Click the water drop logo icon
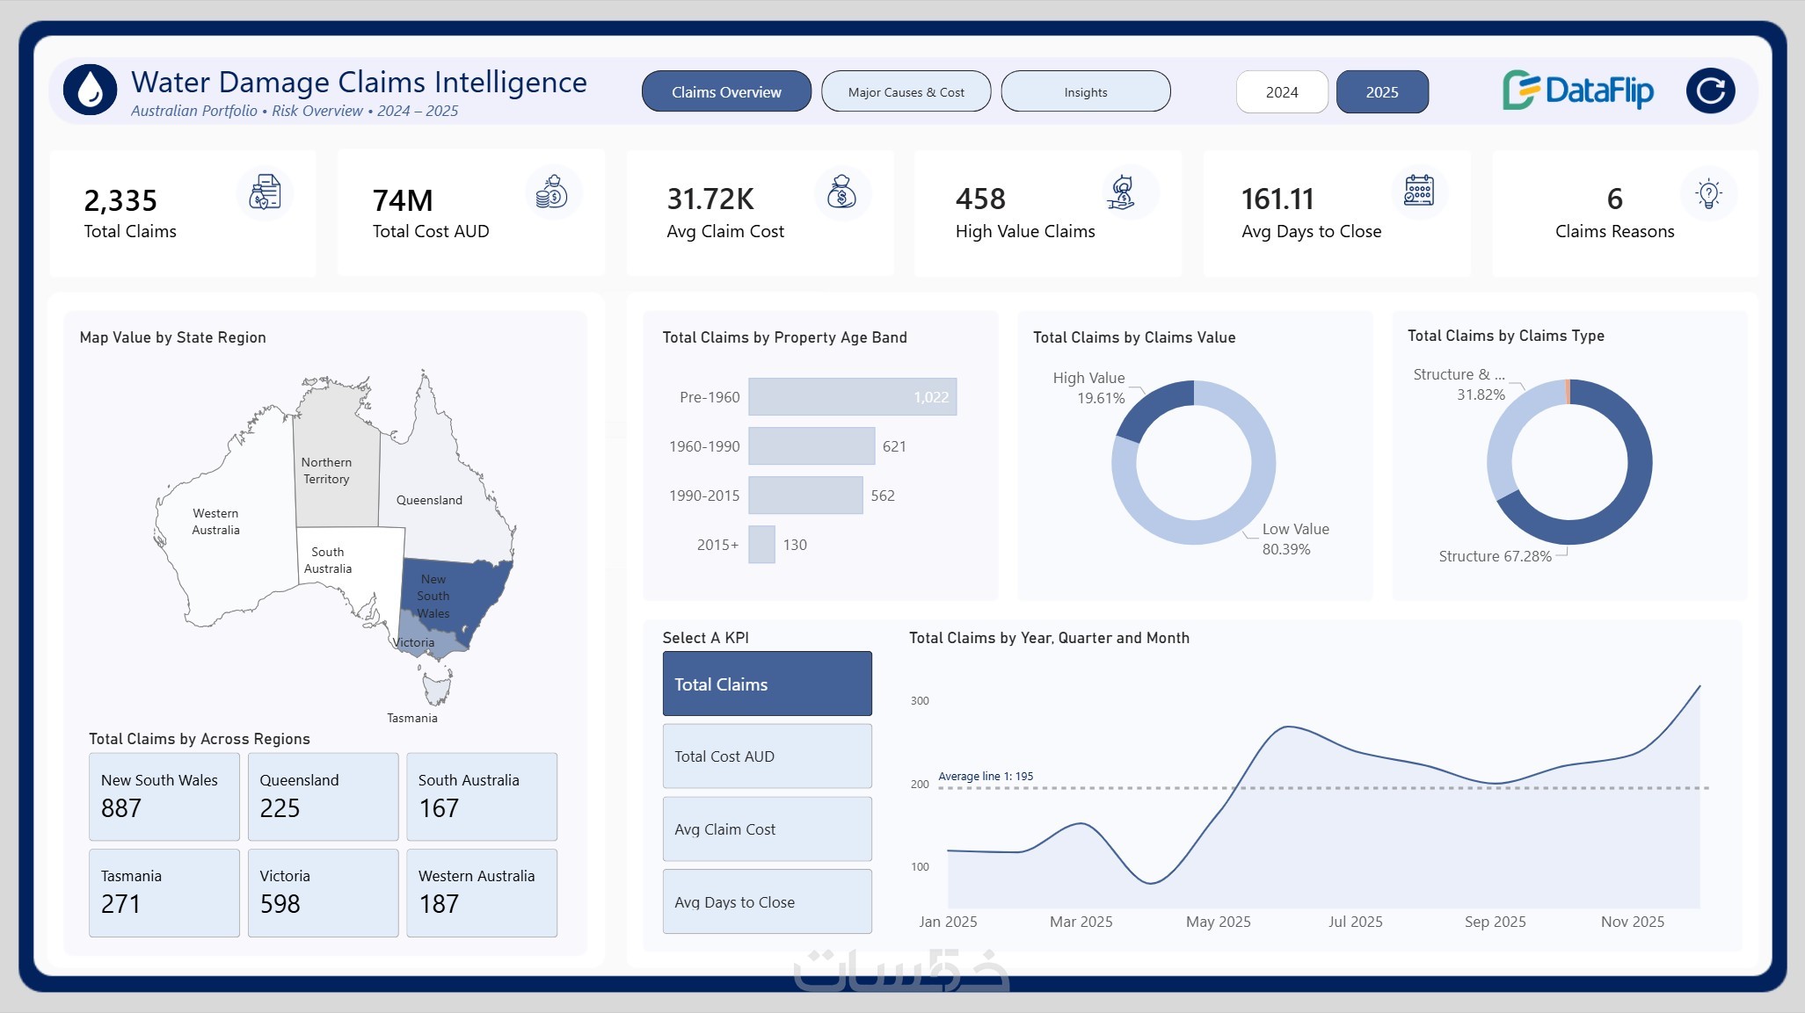1805x1013 pixels. 90,90
